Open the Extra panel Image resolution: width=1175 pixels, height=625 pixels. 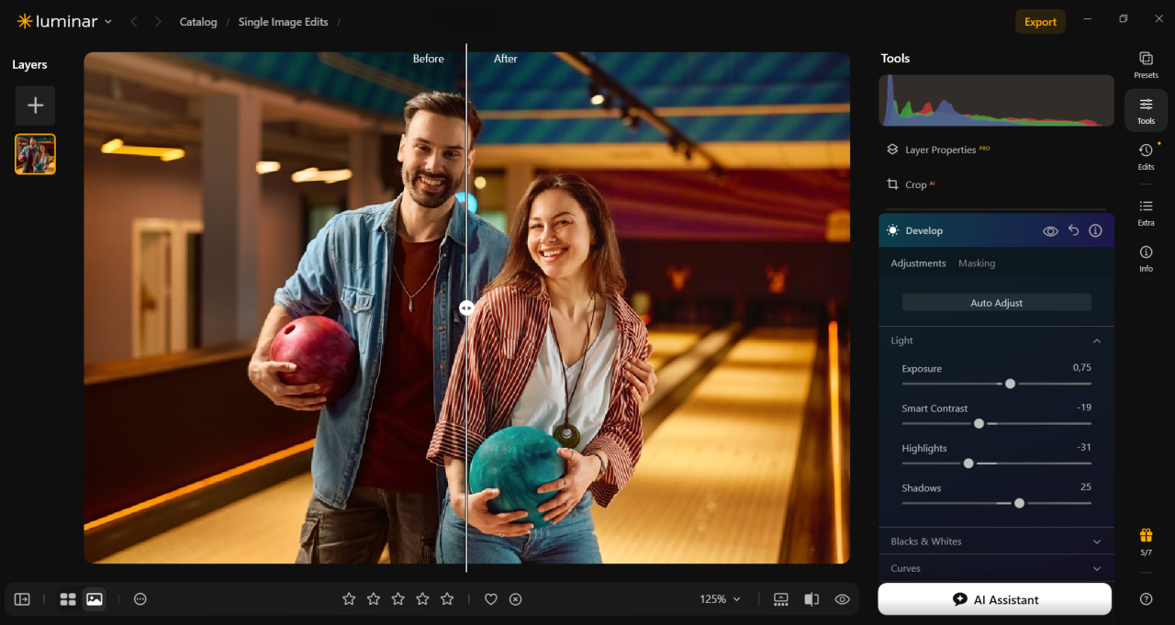pos(1146,212)
